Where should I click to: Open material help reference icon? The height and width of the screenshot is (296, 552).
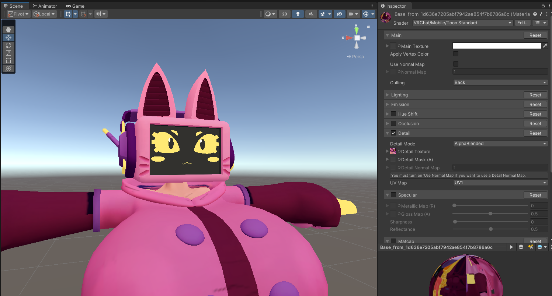[x=535, y=14]
